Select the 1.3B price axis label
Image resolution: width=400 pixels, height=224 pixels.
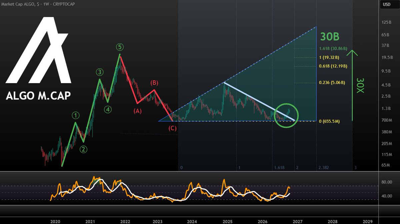386,109
